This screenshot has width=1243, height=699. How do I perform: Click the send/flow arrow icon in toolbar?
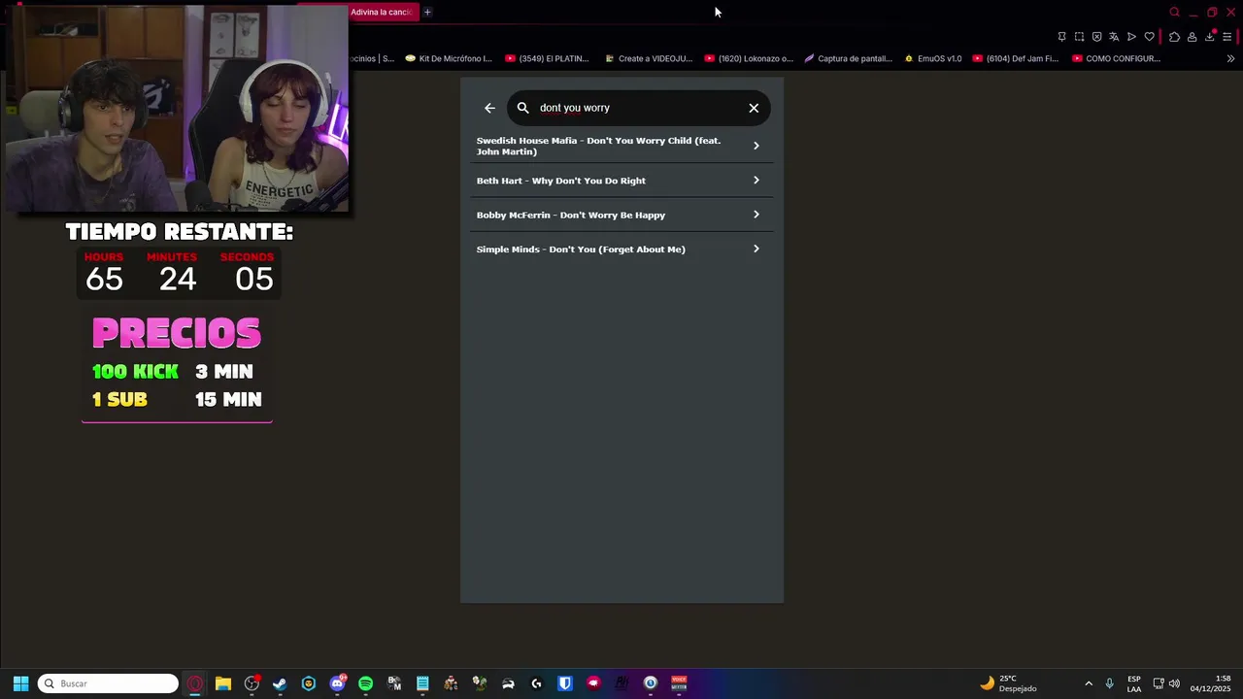(x=1131, y=37)
